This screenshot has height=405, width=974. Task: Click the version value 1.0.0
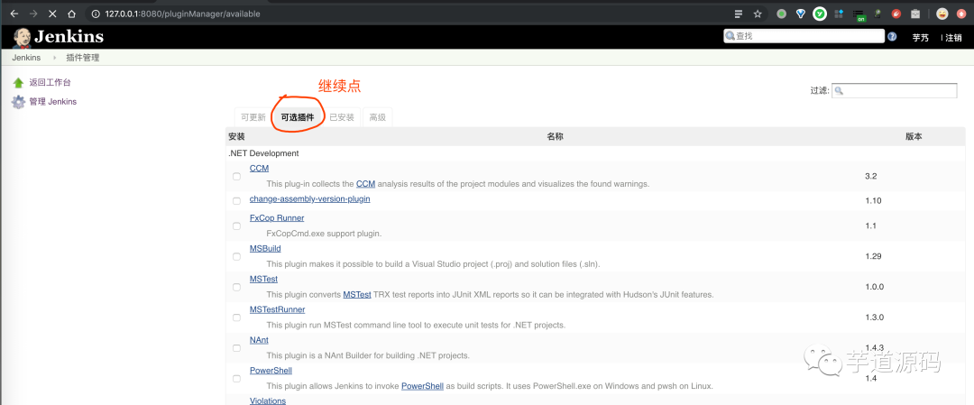point(874,287)
